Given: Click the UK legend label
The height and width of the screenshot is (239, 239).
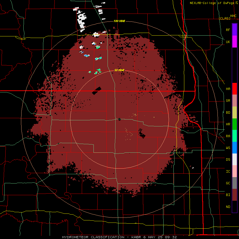Looking at the screenshot, I should coord(228,42).
